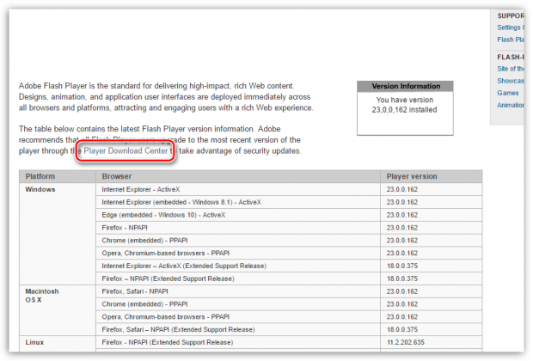
Task: Click version 18.0.0.375 for Internet Explorer Extended Support
Action: pos(402,266)
